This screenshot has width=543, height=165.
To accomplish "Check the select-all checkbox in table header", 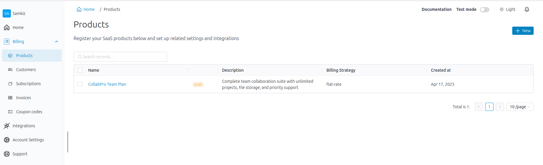I will (80, 70).
